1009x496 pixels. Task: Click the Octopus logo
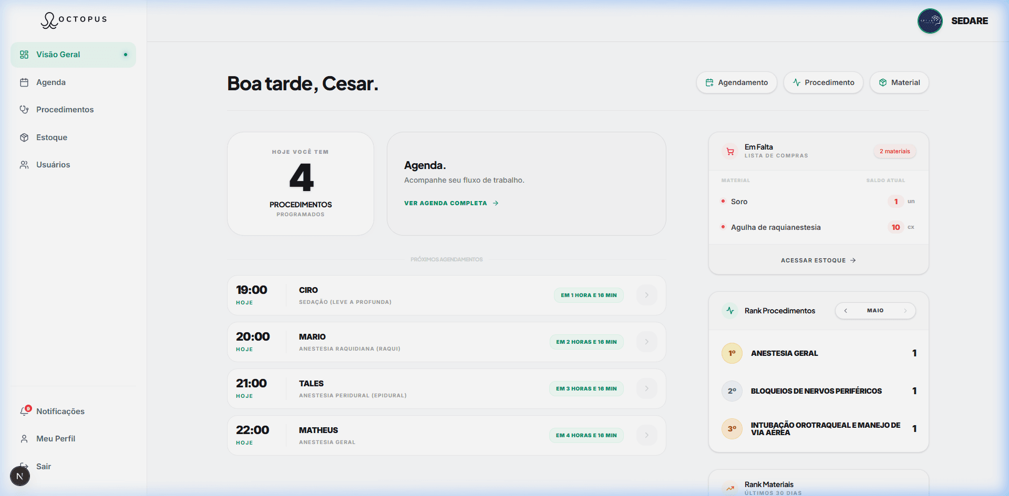(x=74, y=20)
